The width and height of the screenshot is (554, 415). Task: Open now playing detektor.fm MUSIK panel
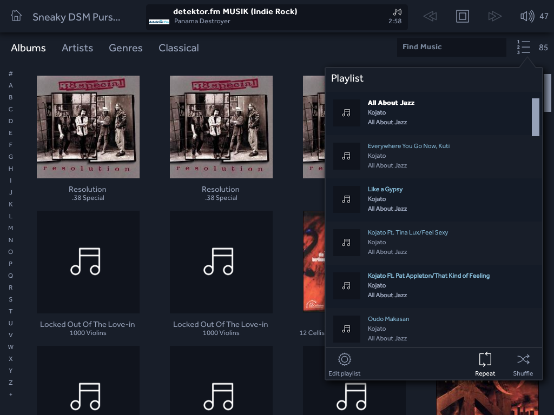click(276, 17)
